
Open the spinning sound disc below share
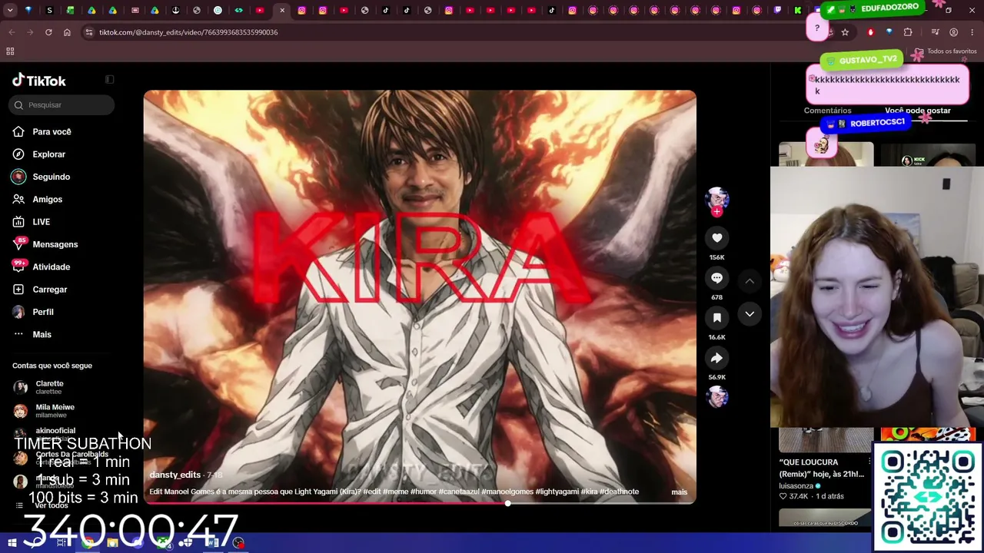[x=717, y=397]
